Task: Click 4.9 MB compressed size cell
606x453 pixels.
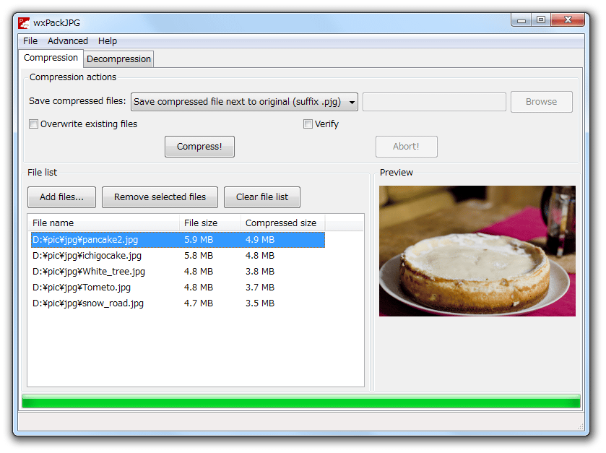Action: click(260, 240)
